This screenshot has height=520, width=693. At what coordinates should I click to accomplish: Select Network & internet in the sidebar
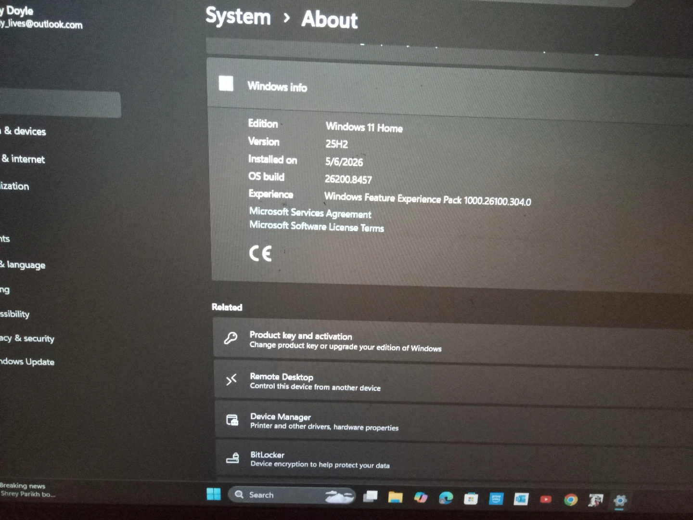coord(23,159)
